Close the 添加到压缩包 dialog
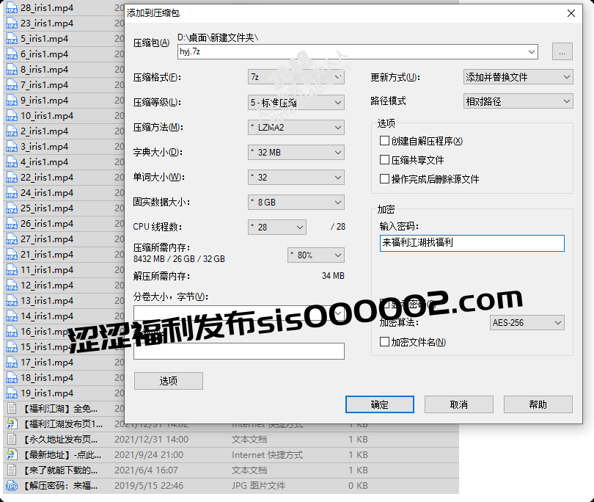Viewport: 594px width, 502px height. click(x=571, y=13)
